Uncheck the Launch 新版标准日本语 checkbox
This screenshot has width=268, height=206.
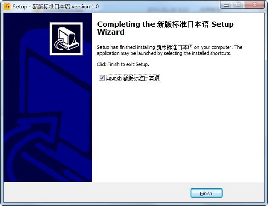click(102, 78)
